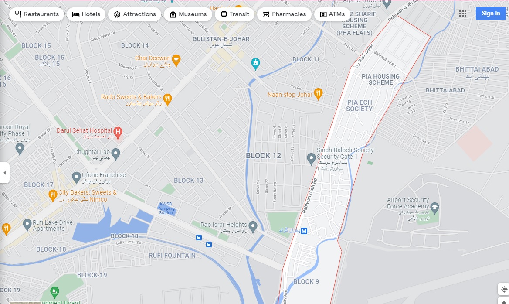This screenshot has height=304, width=509.
Task: Show Museums on the map
Action: (x=188, y=14)
